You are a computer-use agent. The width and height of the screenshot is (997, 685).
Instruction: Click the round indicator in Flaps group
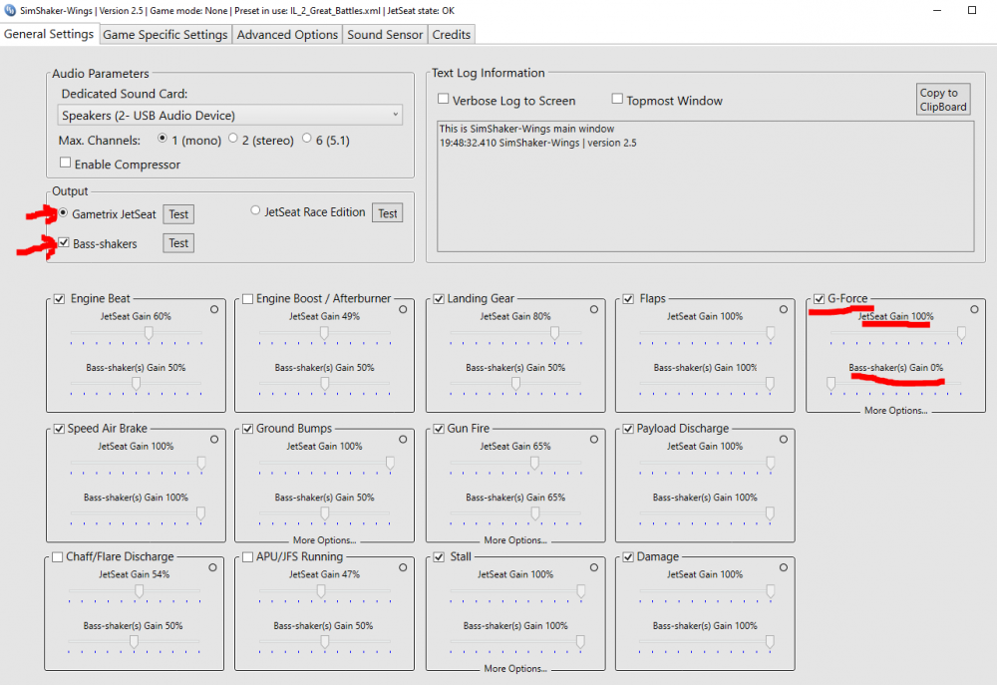click(784, 309)
